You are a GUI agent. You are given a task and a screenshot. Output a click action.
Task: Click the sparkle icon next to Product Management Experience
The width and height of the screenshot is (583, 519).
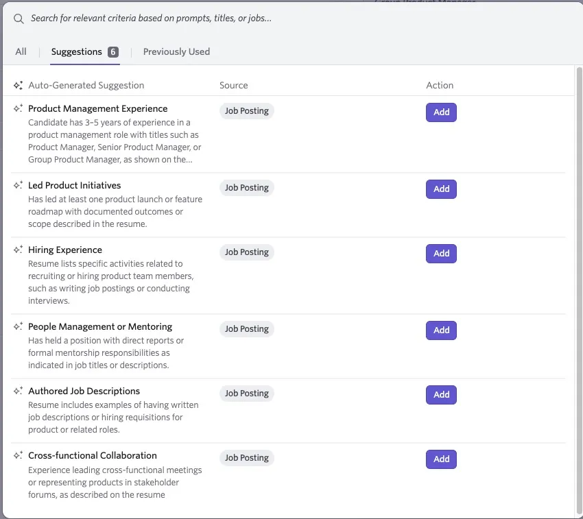pyautogui.click(x=19, y=108)
